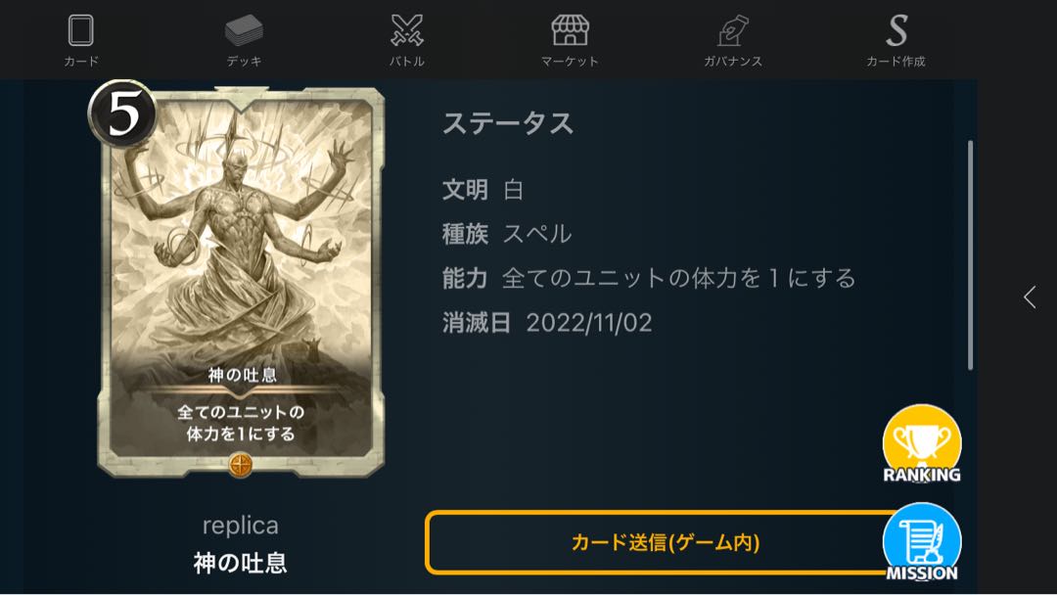Click the status panel vertical scrollbar
This screenshot has height=595, width=1057.
coord(970,255)
